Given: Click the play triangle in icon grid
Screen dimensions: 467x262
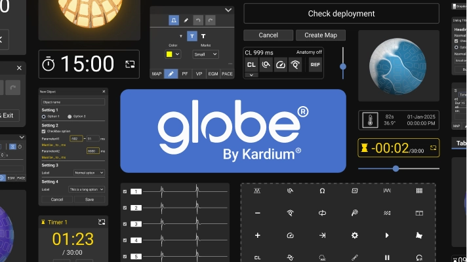Looking at the screenshot, I should point(387,235).
